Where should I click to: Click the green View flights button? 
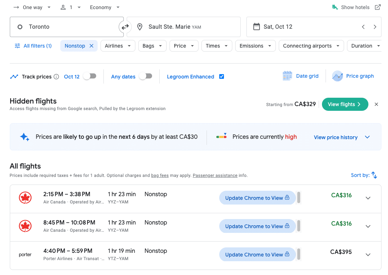click(x=345, y=104)
